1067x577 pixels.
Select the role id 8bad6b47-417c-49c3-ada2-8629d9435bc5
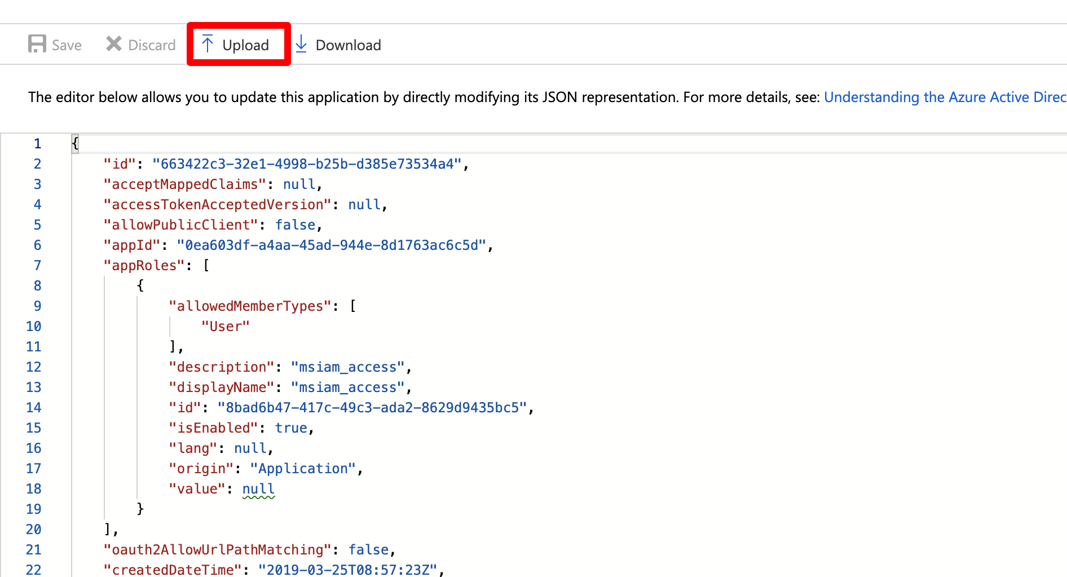pyautogui.click(x=372, y=408)
